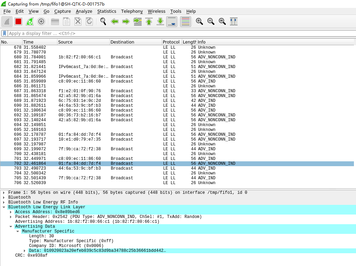The width and height of the screenshot is (356, 266).
Task: Open the File menu
Action: (7, 11)
